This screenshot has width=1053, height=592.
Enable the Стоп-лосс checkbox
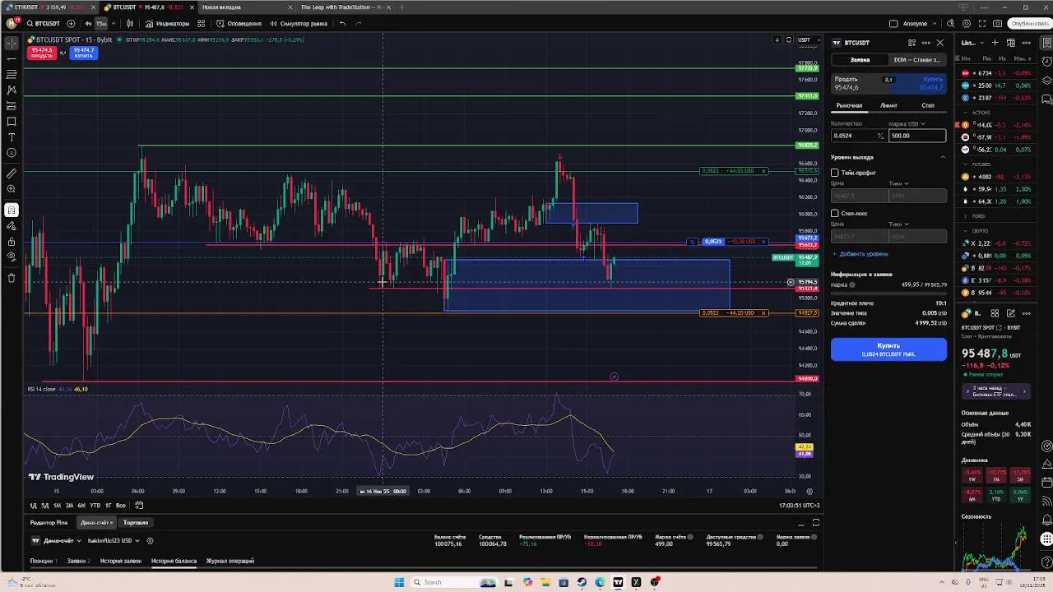click(835, 213)
